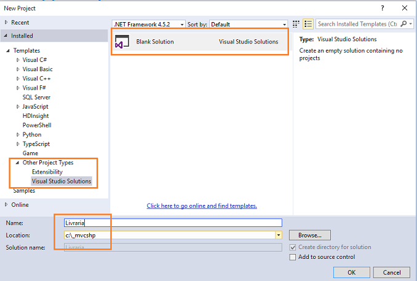
Task: Click Search Installed Templates box
Action: tap(358, 24)
